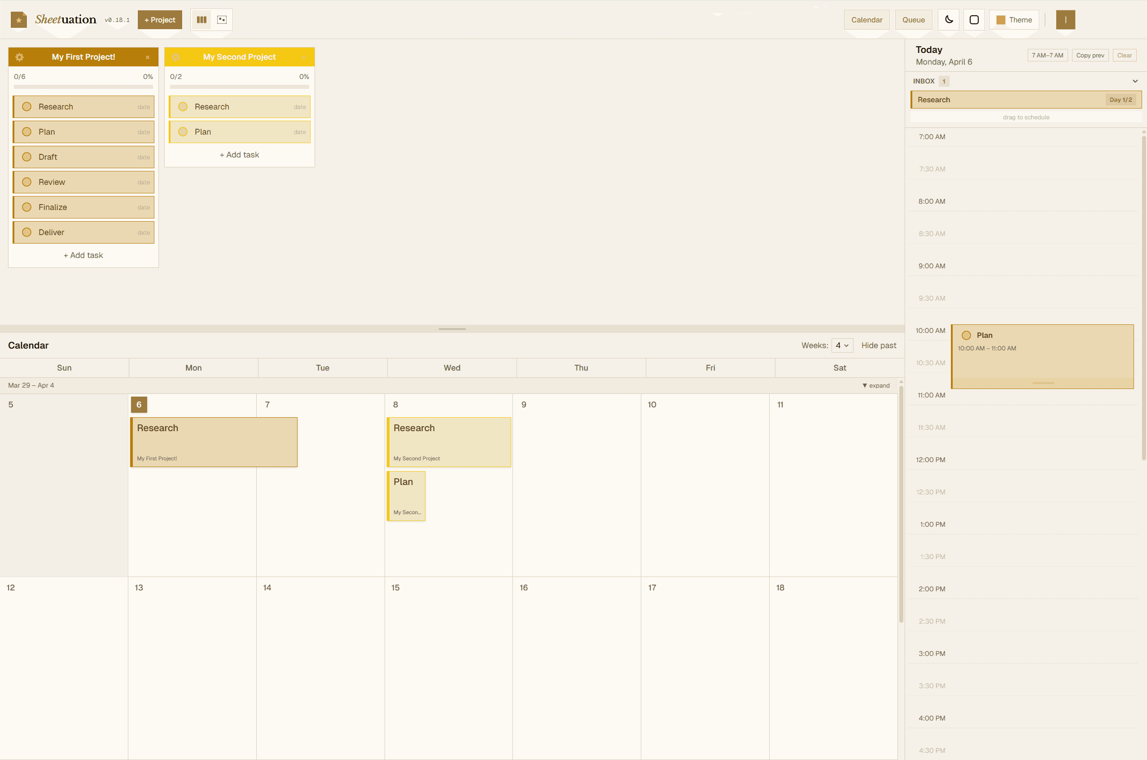Switch to the Queue view
Screen dimensions: 1147x760
913,19
